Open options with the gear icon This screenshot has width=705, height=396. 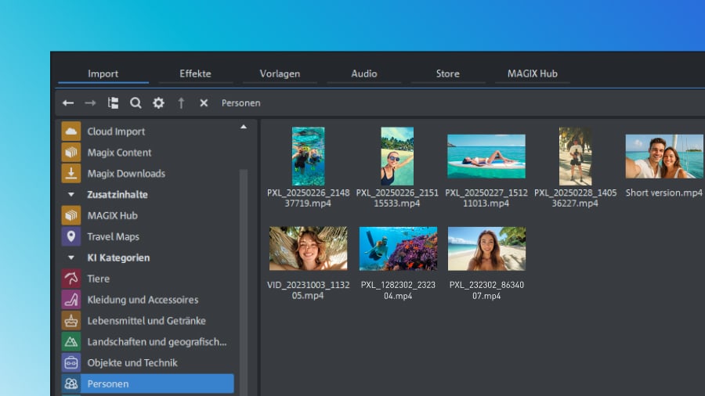pyautogui.click(x=158, y=103)
